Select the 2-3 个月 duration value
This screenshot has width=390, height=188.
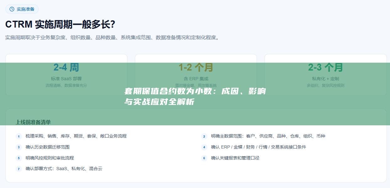pyautogui.click(x=325, y=67)
